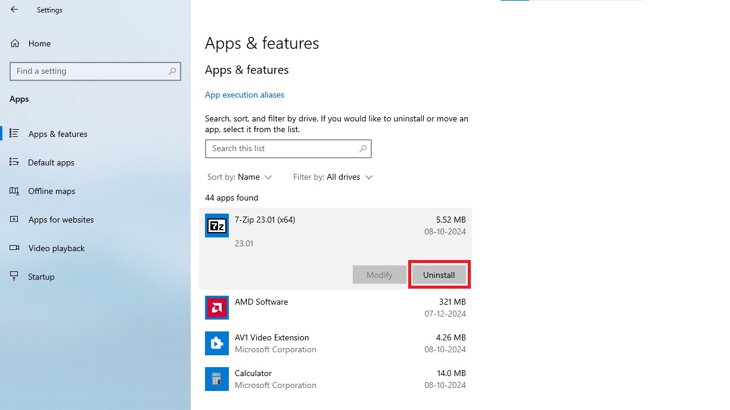Click the 7-Zip version number 23.01
This screenshot has width=730, height=410.
pyautogui.click(x=244, y=243)
